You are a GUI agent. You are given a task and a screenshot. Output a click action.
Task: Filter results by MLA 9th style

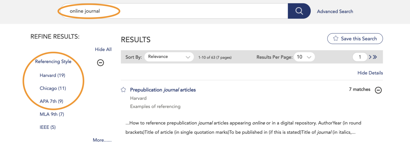pos(52,114)
